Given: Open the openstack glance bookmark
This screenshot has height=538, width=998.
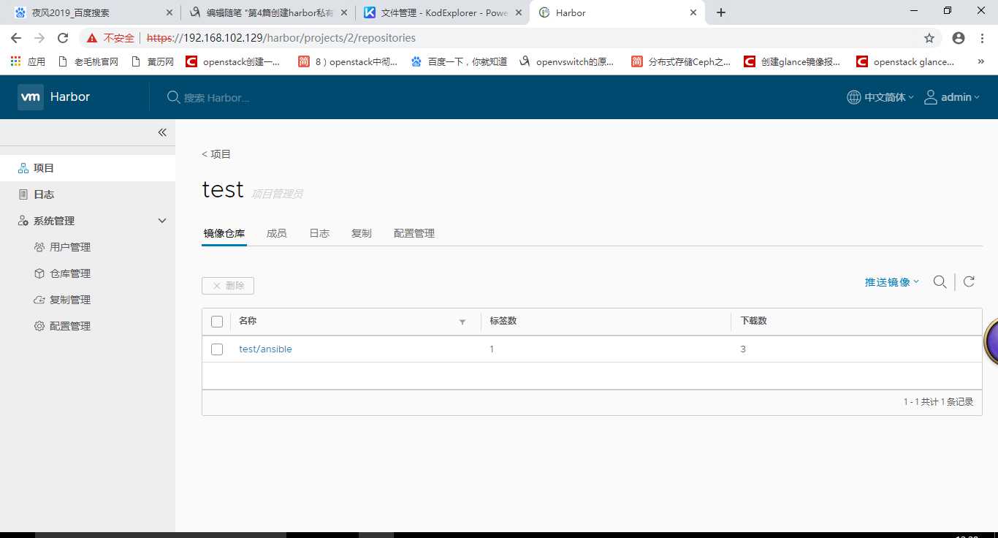Looking at the screenshot, I should tap(906, 62).
